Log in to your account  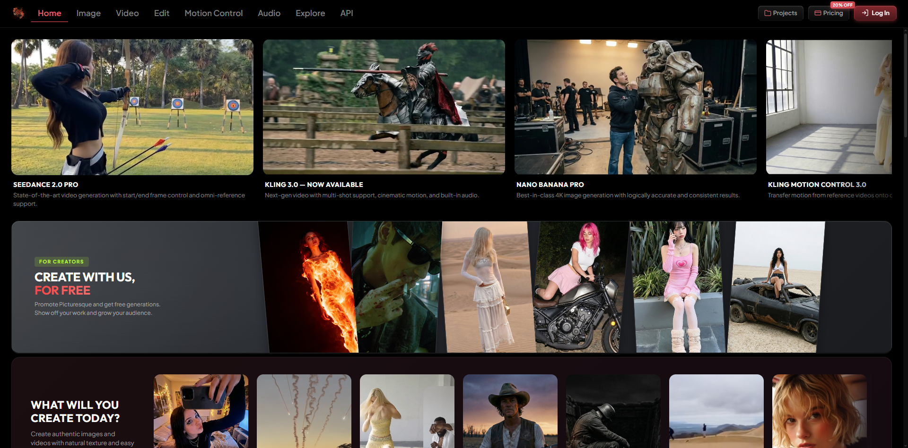(x=875, y=13)
